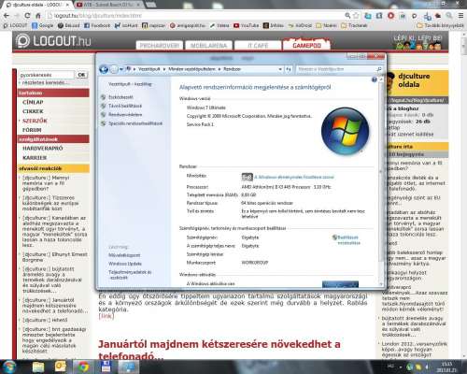Open File Explorer from the taskbar
Image resolution: width=467 pixels, height=374 pixels.
38,367
